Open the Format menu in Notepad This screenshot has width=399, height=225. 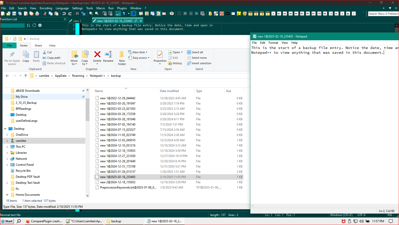[x=273, y=43]
